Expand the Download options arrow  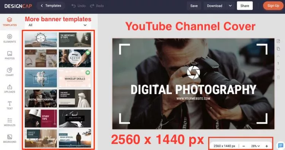[230, 6]
